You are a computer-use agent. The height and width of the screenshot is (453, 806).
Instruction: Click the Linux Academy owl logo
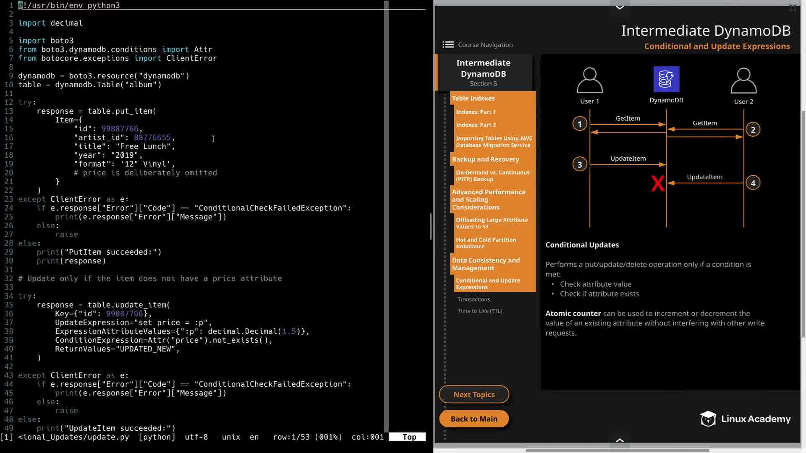708,419
